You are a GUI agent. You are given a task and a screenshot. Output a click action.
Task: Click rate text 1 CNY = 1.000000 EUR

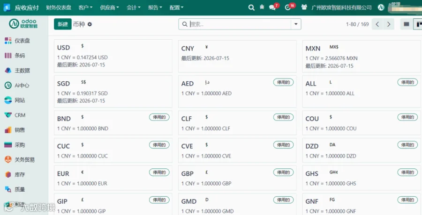[x=82, y=184]
